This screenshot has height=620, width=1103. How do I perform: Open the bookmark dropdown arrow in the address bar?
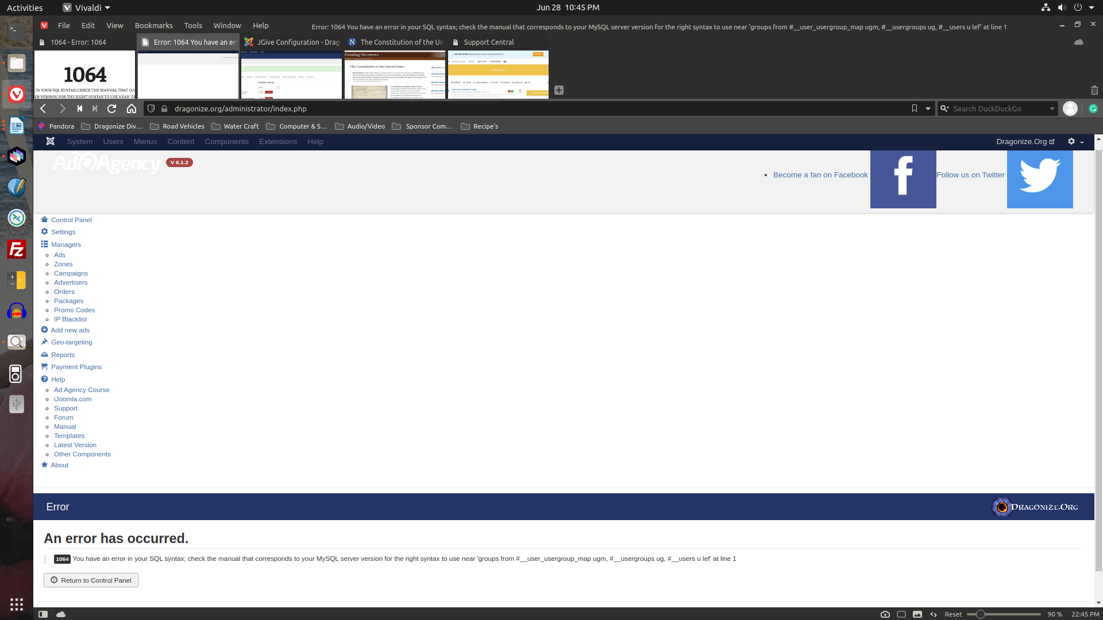[x=928, y=108]
